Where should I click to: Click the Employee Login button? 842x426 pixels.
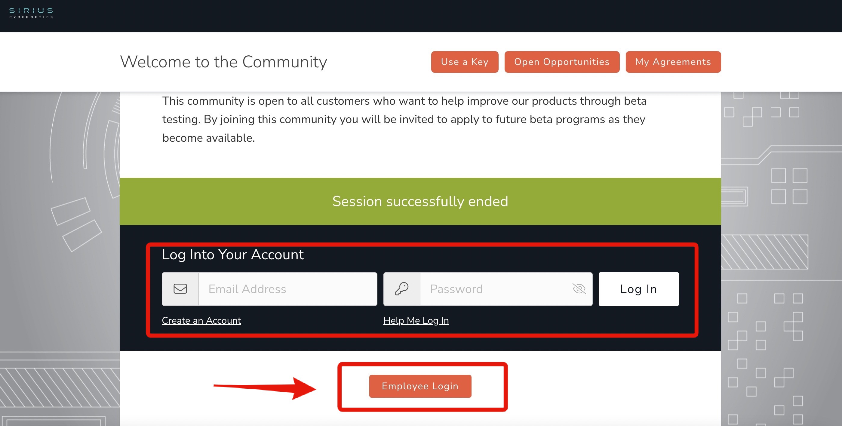(x=420, y=386)
